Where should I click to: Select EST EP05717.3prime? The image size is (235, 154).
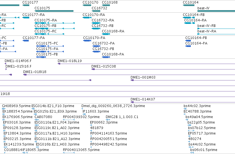coord(189,136)
